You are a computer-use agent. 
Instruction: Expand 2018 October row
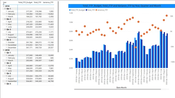pyautogui.click(x=7, y=42)
